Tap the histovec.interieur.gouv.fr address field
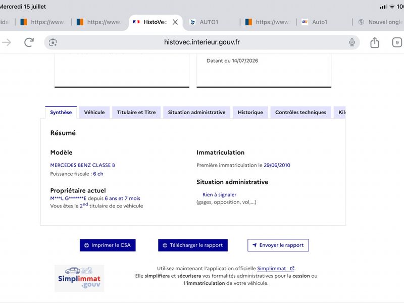Screen dimensions: 404x303 click(x=201, y=42)
